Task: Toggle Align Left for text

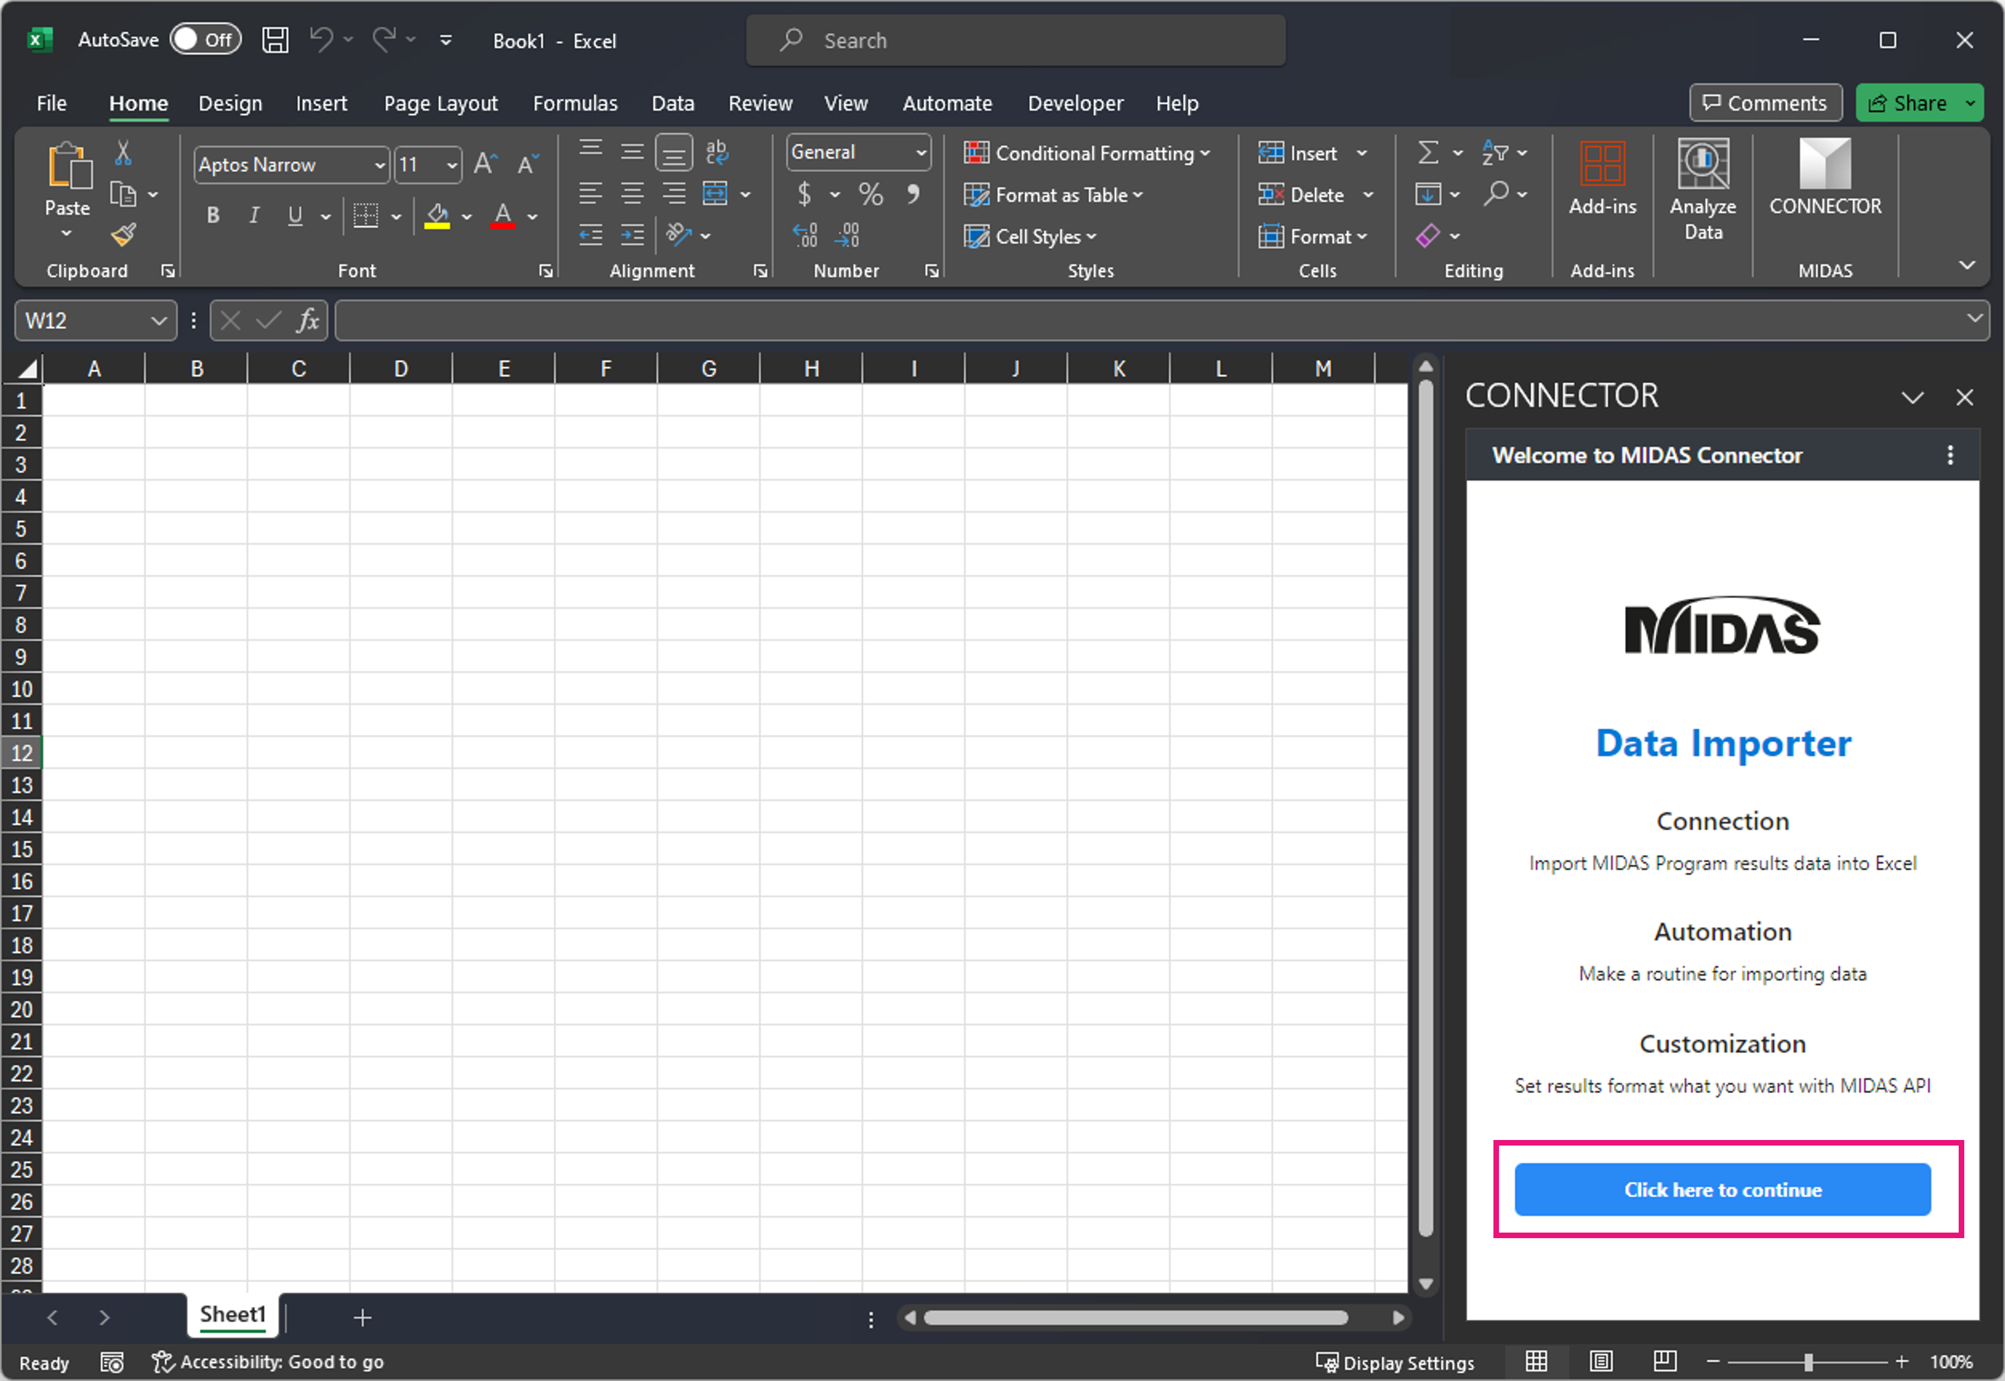Action: point(591,194)
